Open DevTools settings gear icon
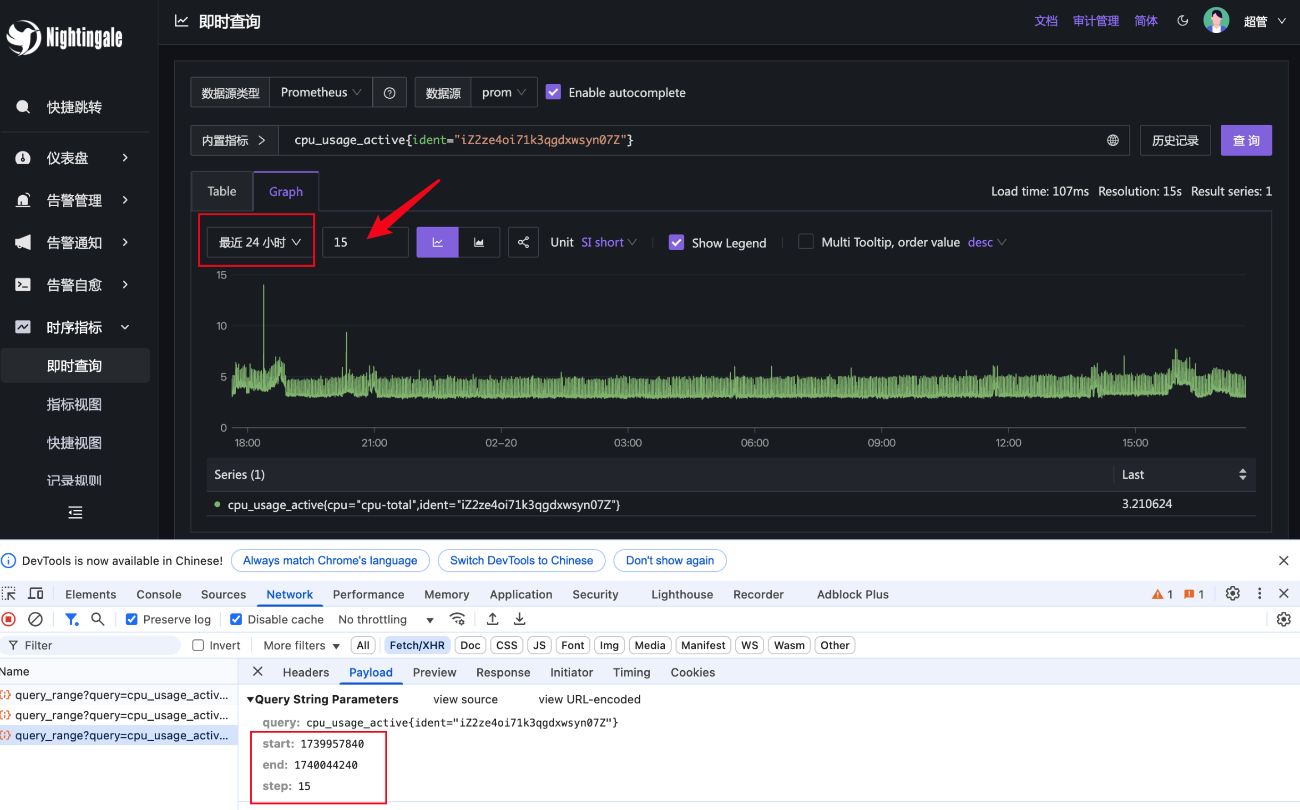 point(1232,594)
